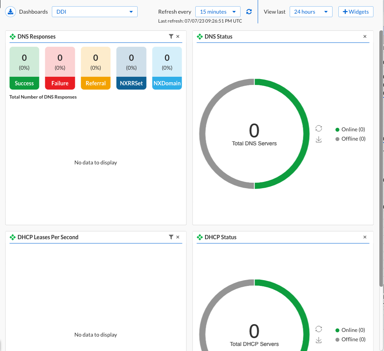
Task: Open the Dashboards DDI dropdown
Action: (x=94, y=12)
